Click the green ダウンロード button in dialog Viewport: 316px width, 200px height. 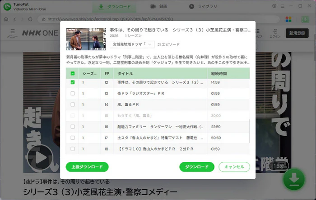pyautogui.click(x=197, y=167)
